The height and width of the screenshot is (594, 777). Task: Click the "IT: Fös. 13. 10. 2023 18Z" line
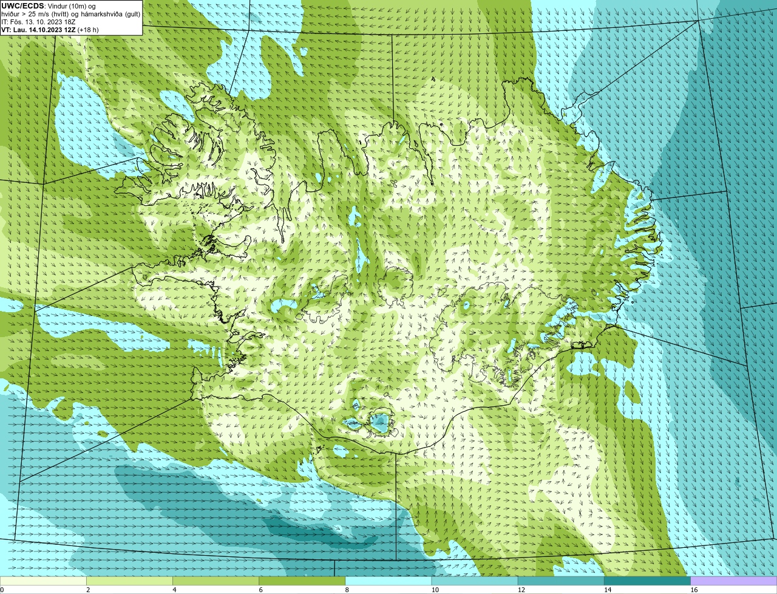click(38, 21)
